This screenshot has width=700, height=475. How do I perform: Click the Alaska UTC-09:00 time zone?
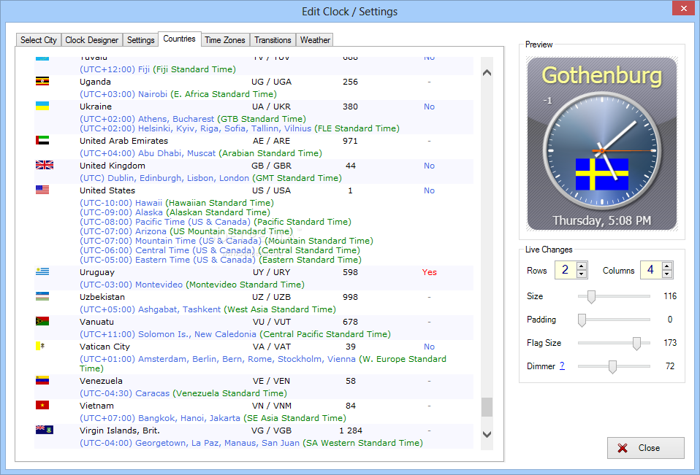tap(175, 212)
